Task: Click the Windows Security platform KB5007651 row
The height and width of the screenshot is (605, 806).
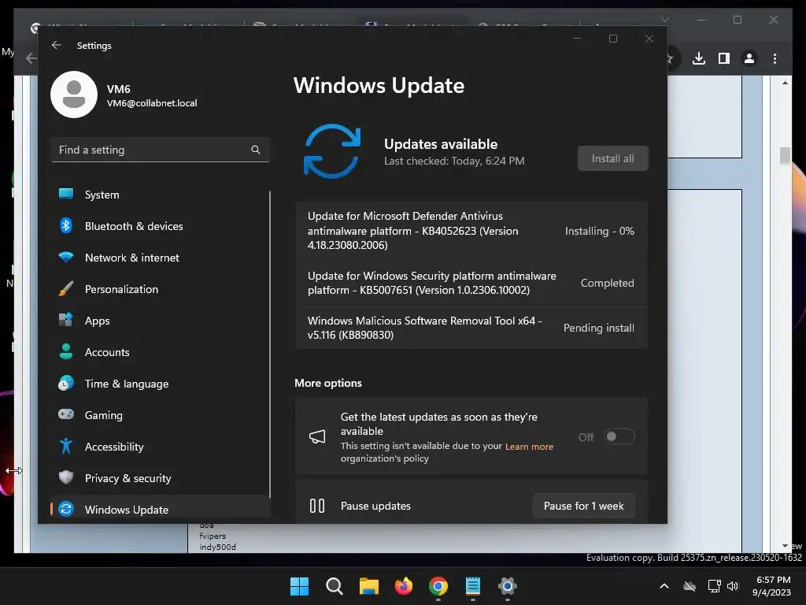Action: (x=471, y=283)
